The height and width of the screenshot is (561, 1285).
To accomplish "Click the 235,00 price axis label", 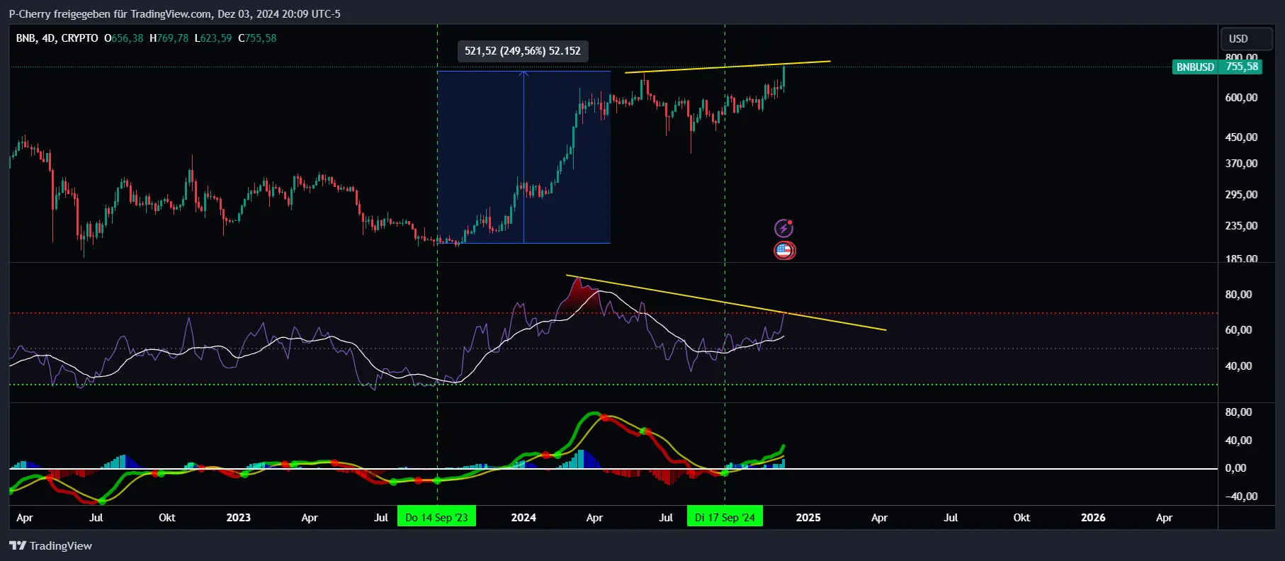I will [x=1242, y=226].
